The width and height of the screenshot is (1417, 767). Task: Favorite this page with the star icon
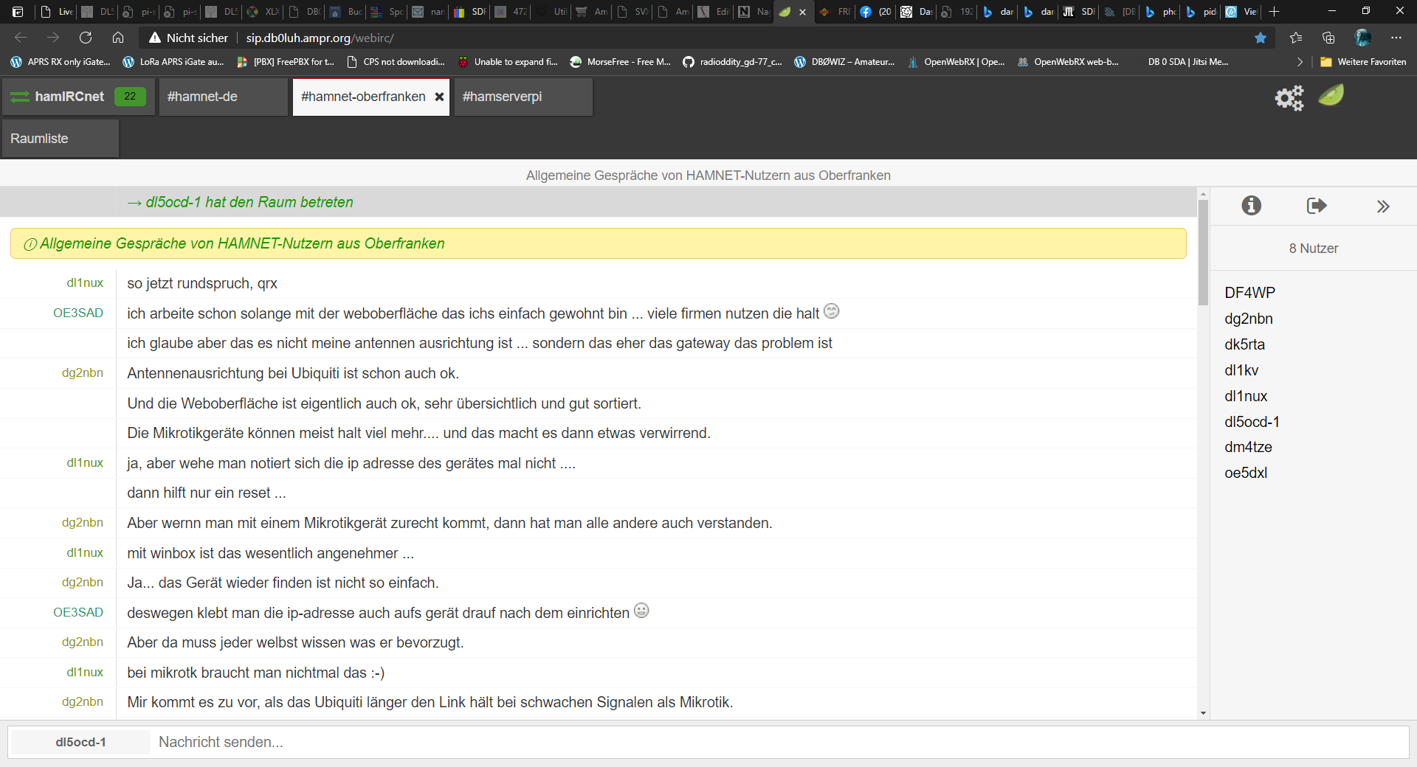[1261, 38]
